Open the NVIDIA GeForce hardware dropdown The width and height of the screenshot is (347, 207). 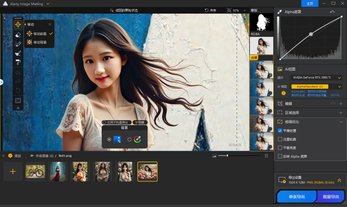pyautogui.click(x=316, y=78)
